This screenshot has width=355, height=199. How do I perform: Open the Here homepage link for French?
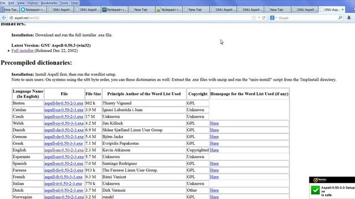point(215,177)
